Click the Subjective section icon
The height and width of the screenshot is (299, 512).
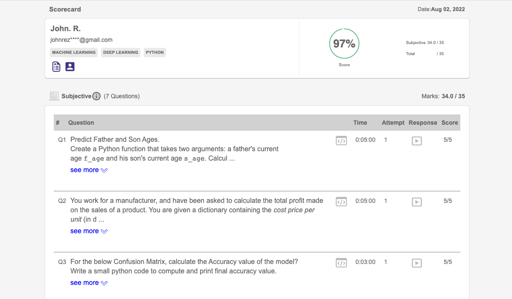54,96
